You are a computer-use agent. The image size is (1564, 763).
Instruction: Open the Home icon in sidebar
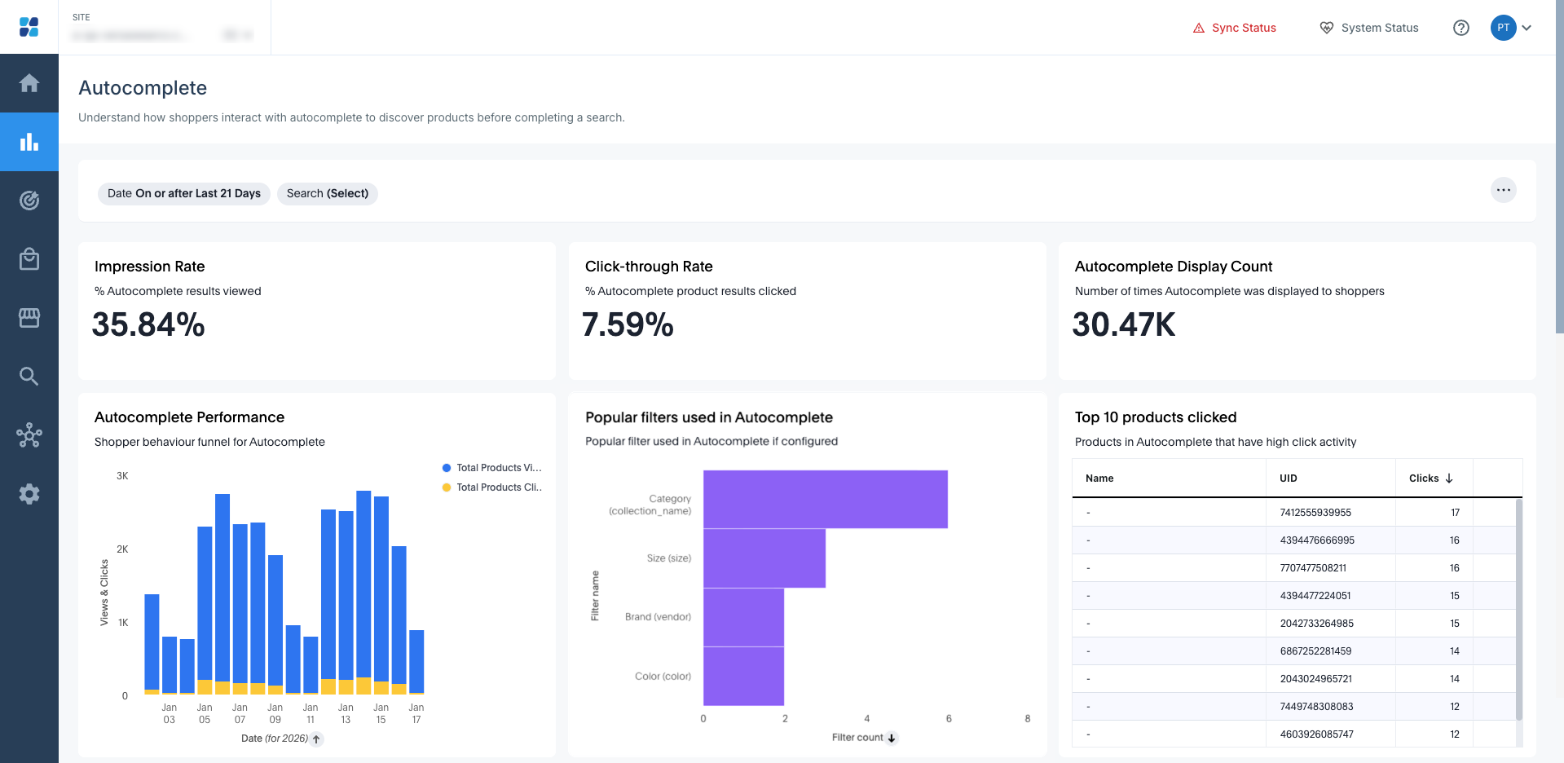click(29, 83)
